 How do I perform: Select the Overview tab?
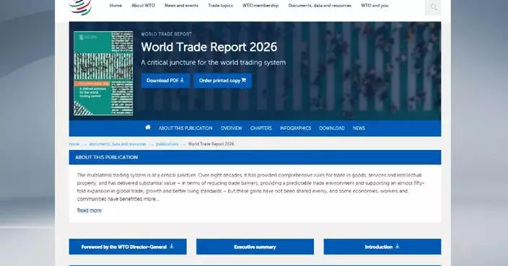(x=232, y=128)
